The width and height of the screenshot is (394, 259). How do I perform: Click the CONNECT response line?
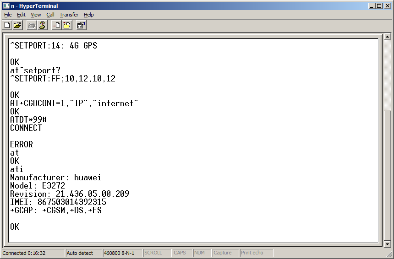coord(26,128)
